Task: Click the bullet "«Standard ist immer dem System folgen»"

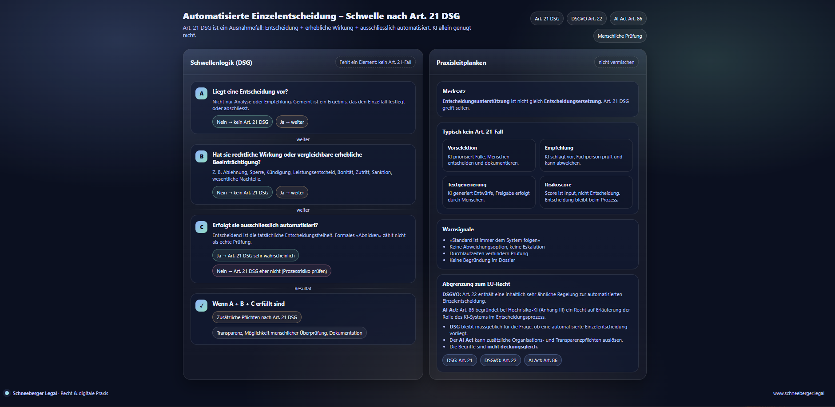Action: point(495,240)
